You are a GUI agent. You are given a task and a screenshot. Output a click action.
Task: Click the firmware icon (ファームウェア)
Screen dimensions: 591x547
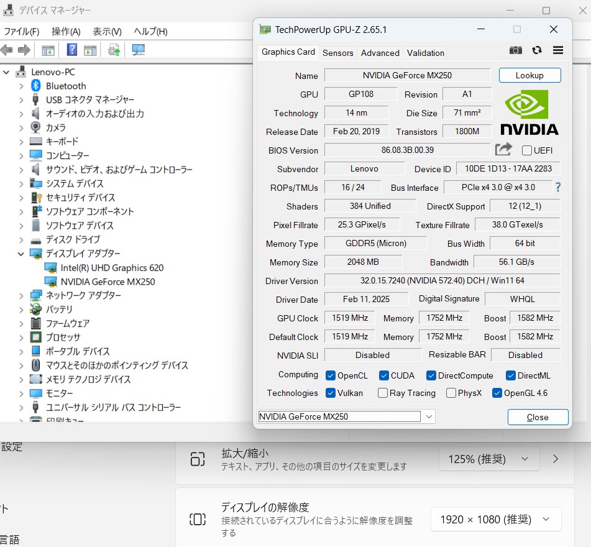click(36, 323)
